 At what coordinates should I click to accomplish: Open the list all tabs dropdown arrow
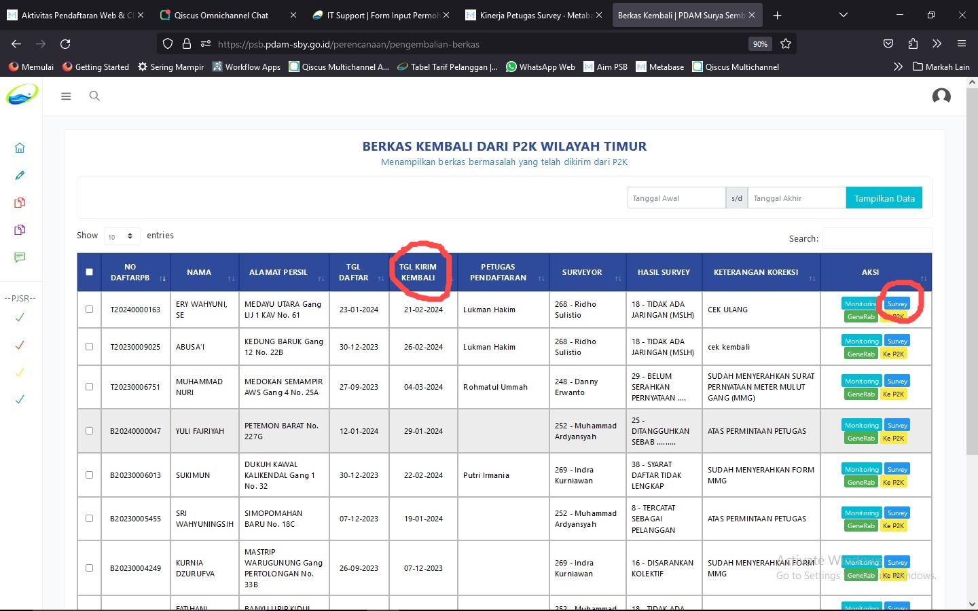click(x=843, y=15)
